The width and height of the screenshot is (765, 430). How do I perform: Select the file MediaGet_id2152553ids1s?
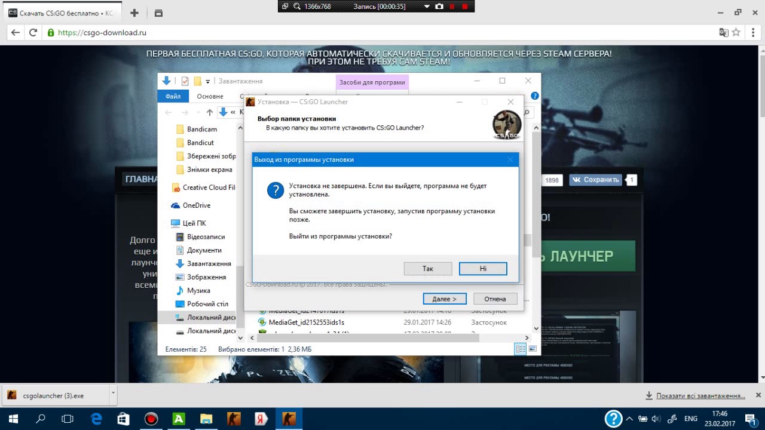(307, 322)
